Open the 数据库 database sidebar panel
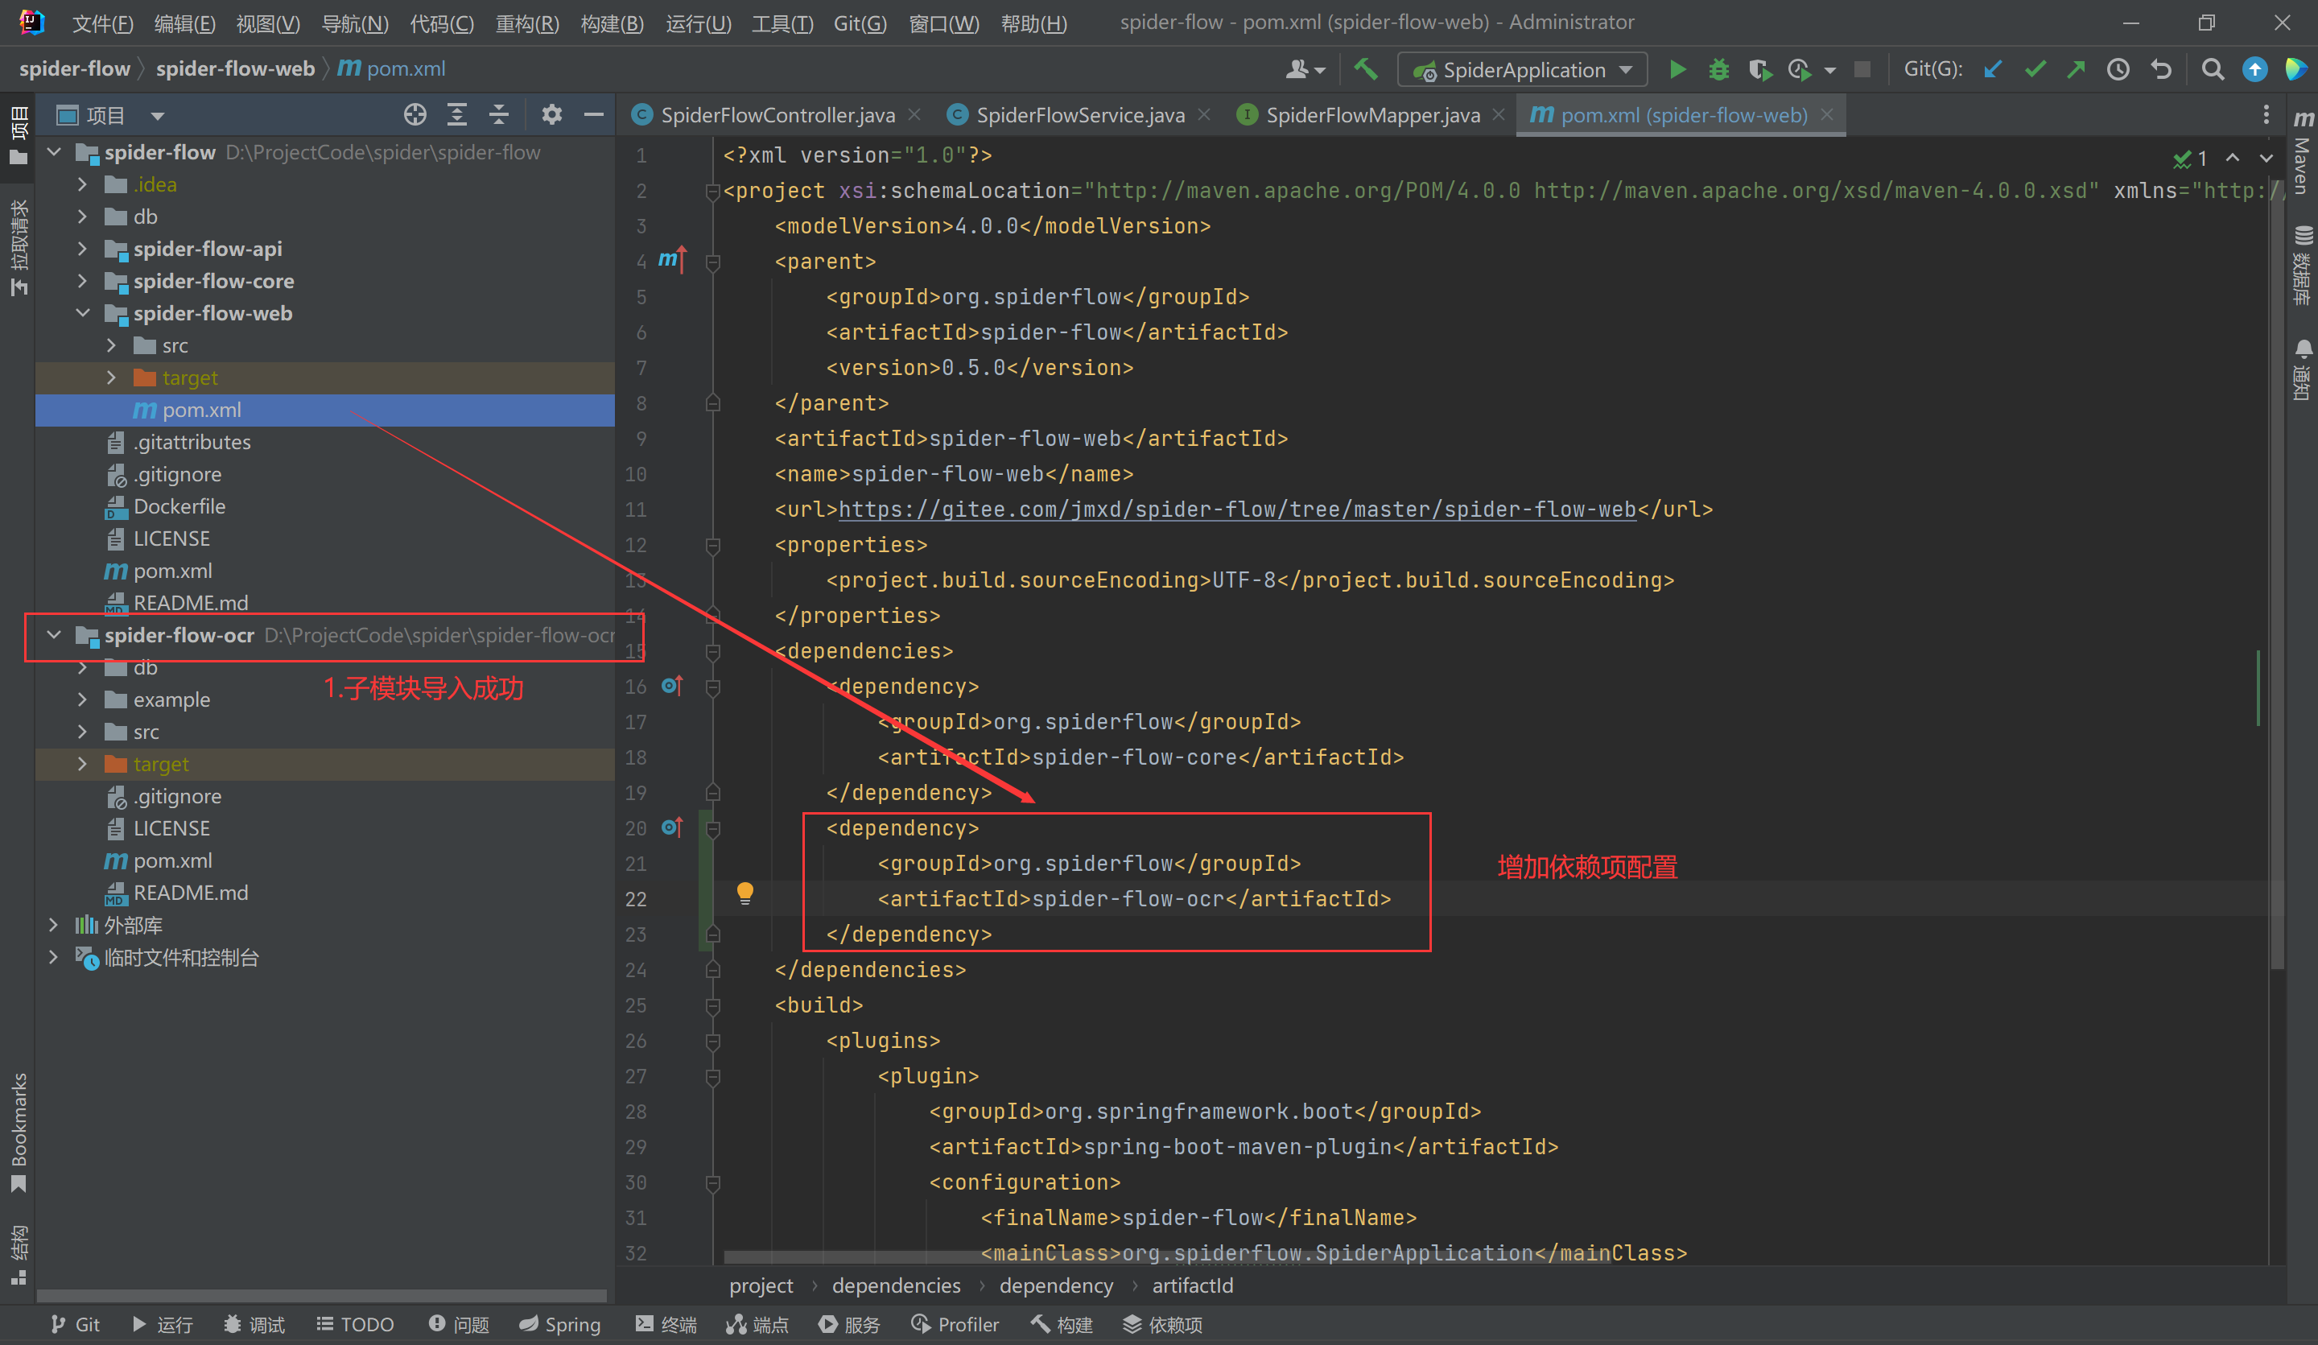Screen dimensions: 2318x1345 (2303, 265)
